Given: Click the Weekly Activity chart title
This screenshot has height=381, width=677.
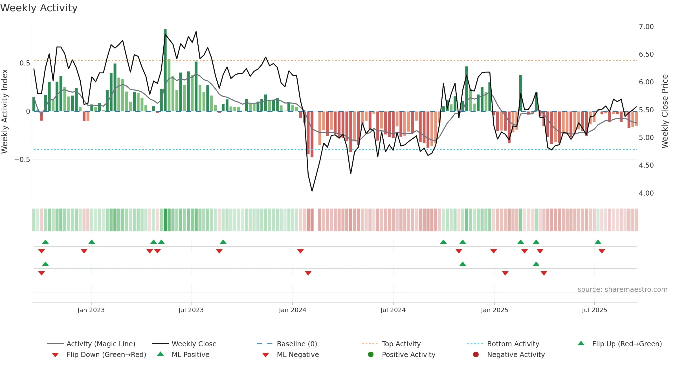Looking at the screenshot, I should click(x=39, y=8).
